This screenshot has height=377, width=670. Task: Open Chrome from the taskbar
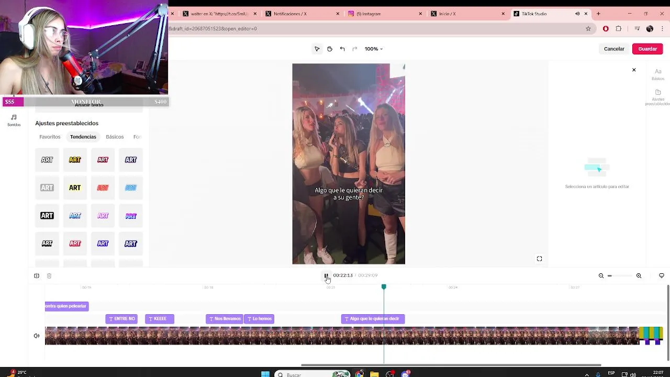359,374
